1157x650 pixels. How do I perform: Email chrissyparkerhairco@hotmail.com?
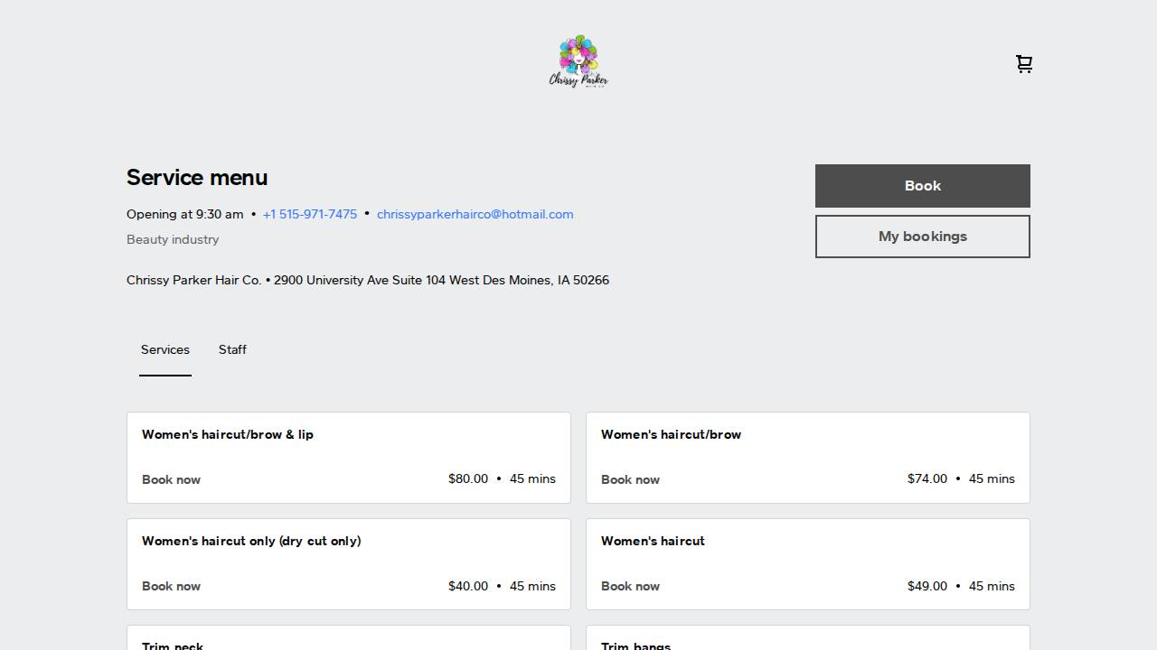[475, 214]
